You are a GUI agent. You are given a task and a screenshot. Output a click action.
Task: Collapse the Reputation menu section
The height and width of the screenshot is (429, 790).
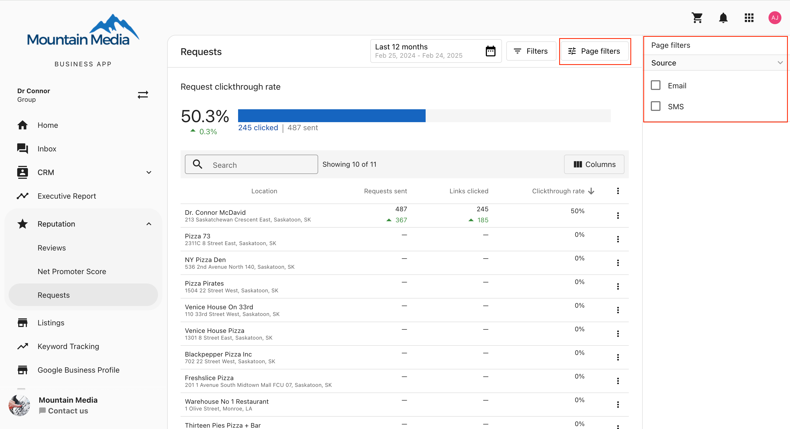click(x=149, y=224)
